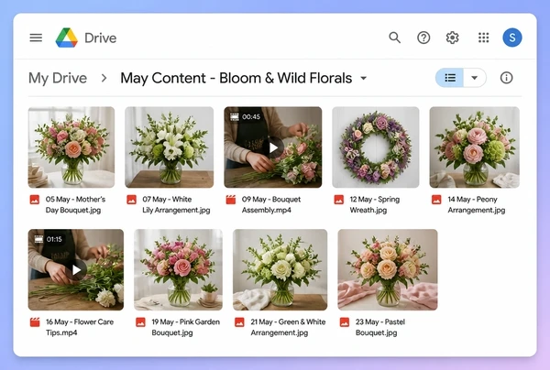Open the help question mark icon
The image size is (550, 370).
click(423, 38)
